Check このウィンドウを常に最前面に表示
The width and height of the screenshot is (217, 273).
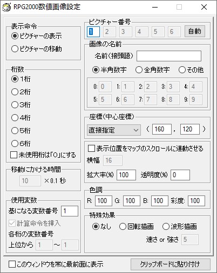tap(56, 264)
